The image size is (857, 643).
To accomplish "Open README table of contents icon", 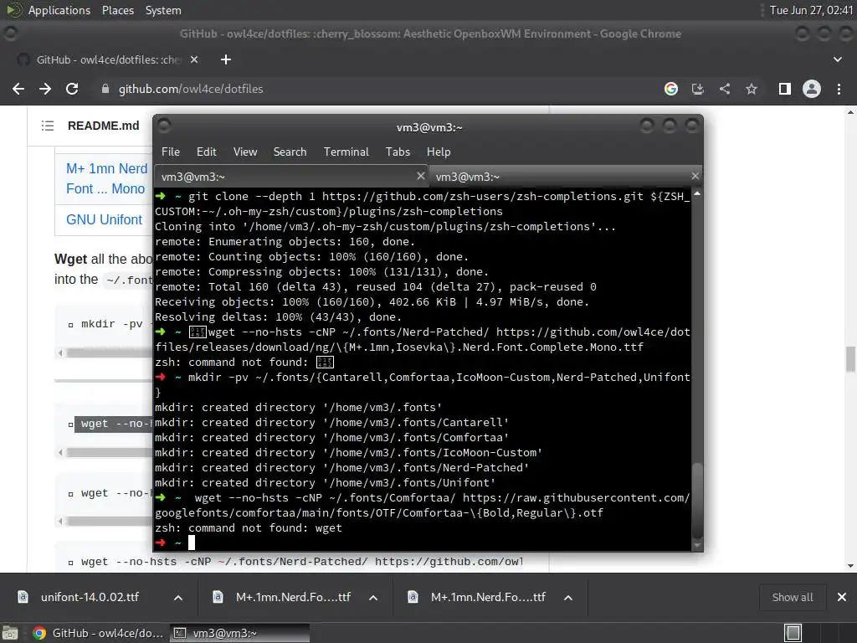I will click(48, 126).
